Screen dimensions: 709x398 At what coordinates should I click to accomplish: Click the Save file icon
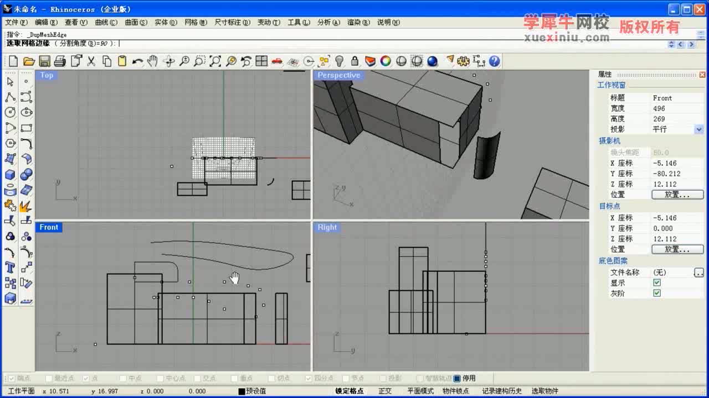pos(45,61)
